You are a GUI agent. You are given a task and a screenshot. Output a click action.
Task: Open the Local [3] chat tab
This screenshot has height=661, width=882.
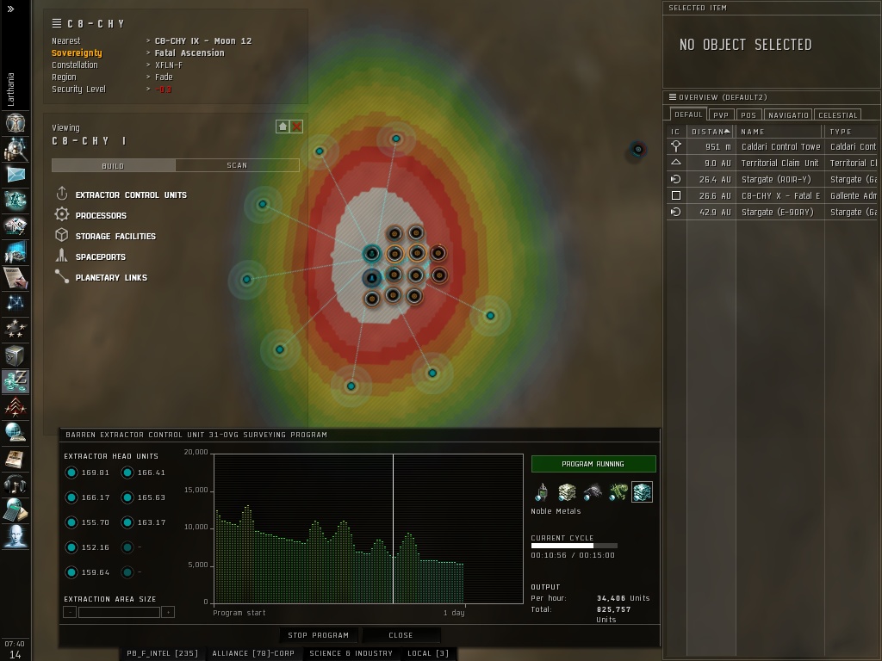click(428, 653)
